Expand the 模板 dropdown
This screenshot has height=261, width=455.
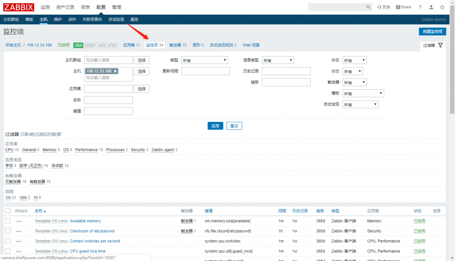[x=363, y=93]
